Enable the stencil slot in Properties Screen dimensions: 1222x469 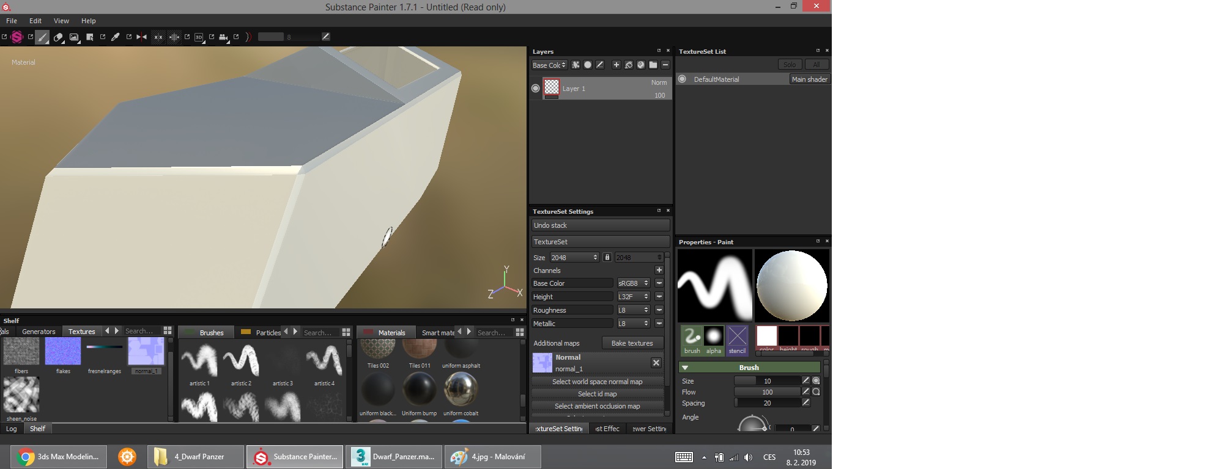click(738, 340)
